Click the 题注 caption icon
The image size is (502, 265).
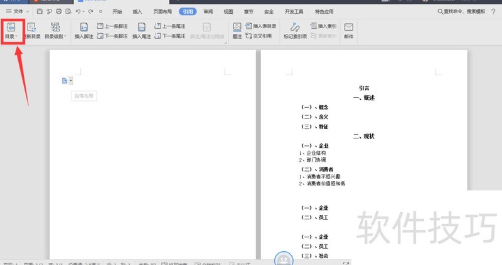[237, 27]
